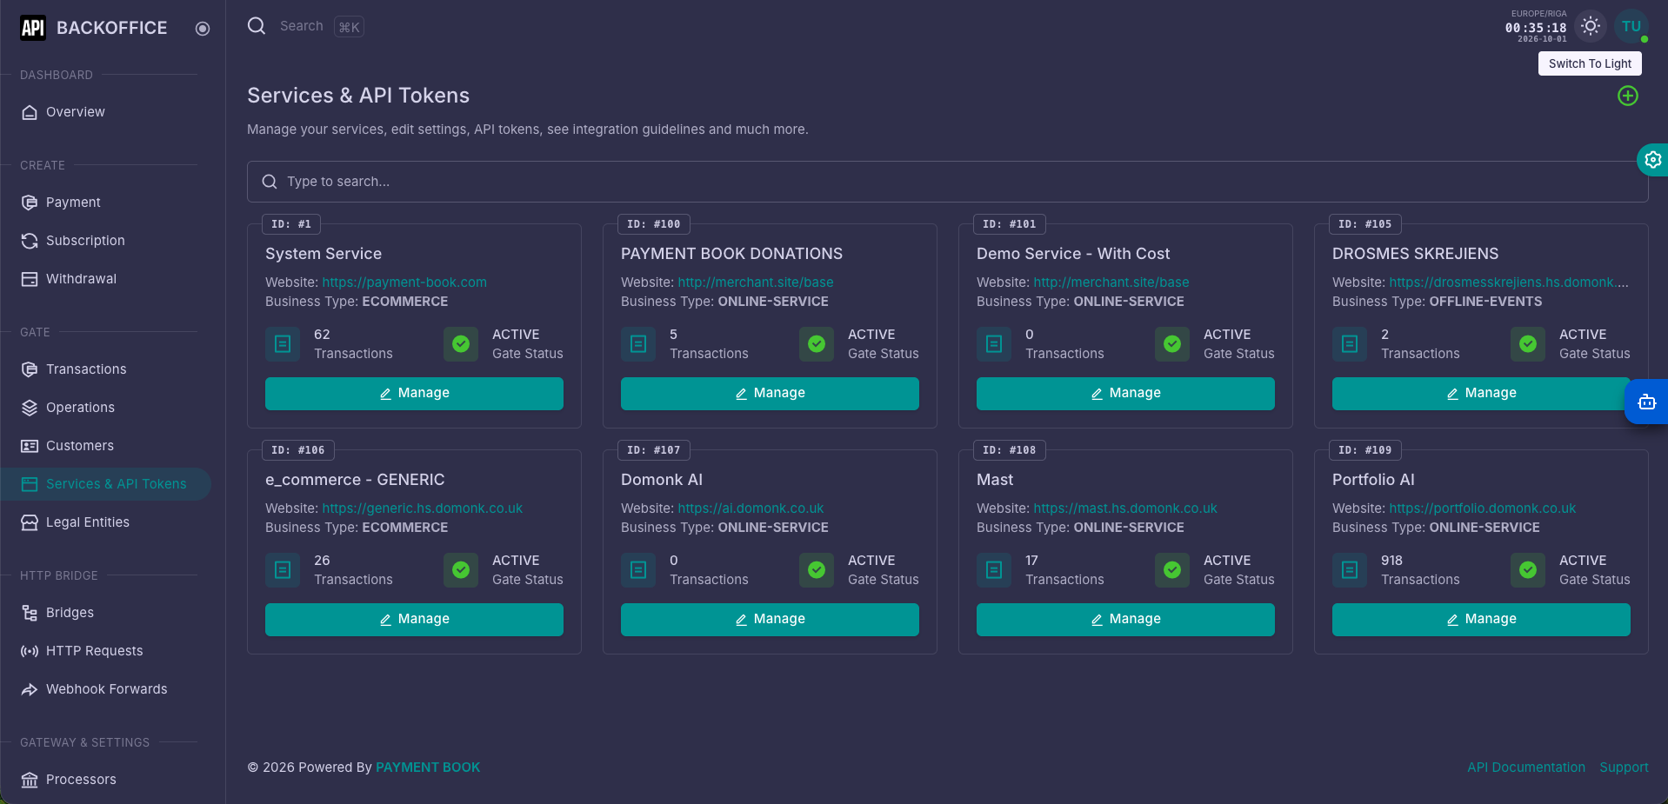The image size is (1668, 804).
Task: Focus the 'Type to search...' services field
Action: 947,182
